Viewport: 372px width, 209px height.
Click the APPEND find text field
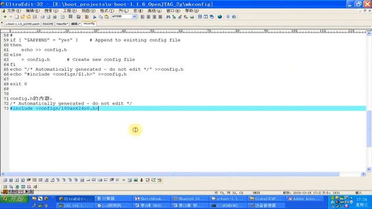[122, 17]
